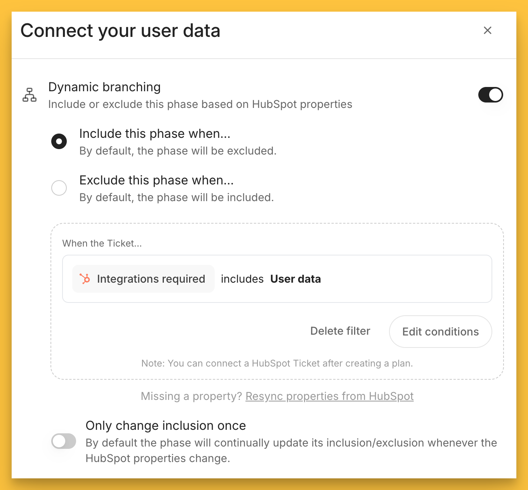Screen dimensions: 528x490
Task: Click the Integrations required property chip
Action: 144,279
